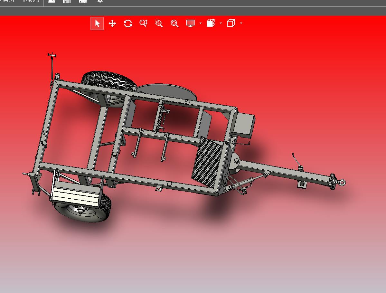Open settings via the gear icon
This screenshot has width=386, height=293.
(100, 1)
